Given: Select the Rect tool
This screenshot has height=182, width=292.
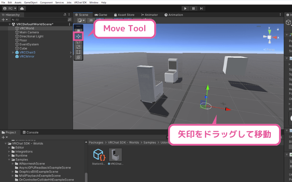Looking at the screenshot, I should [x=78, y=52].
